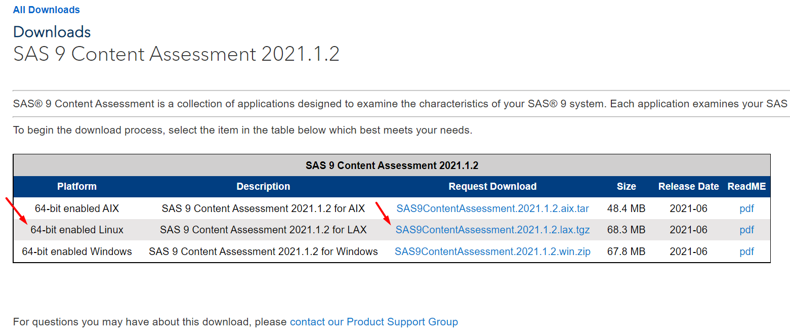Select the Description column header

point(263,186)
